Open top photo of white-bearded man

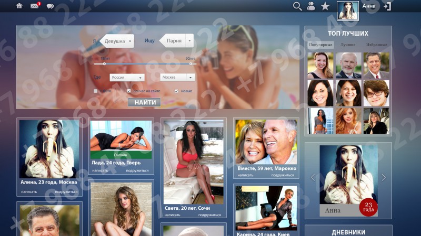(348, 65)
